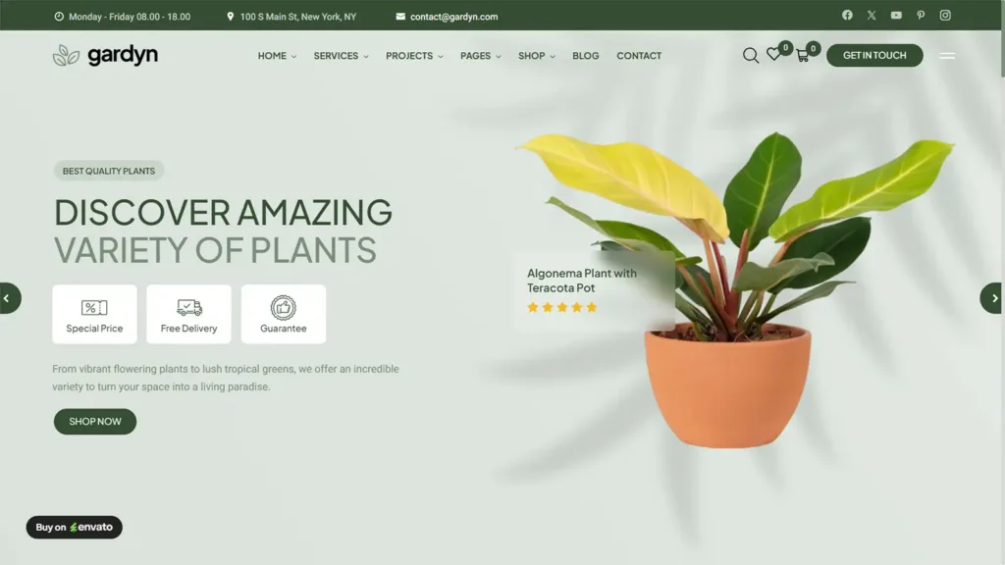Screen dimensions: 1005x565
Task: Open the hamburger side menu icon
Action: 947,56
